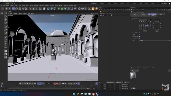The image size is (171, 96).
Task: Open the Window menu
Action: (x=71, y=6)
